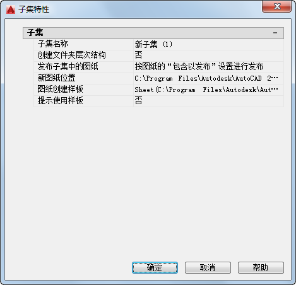Select the 创建文件夹层次结构 property row label
The width and height of the screenshot is (296, 285).
pos(71,55)
